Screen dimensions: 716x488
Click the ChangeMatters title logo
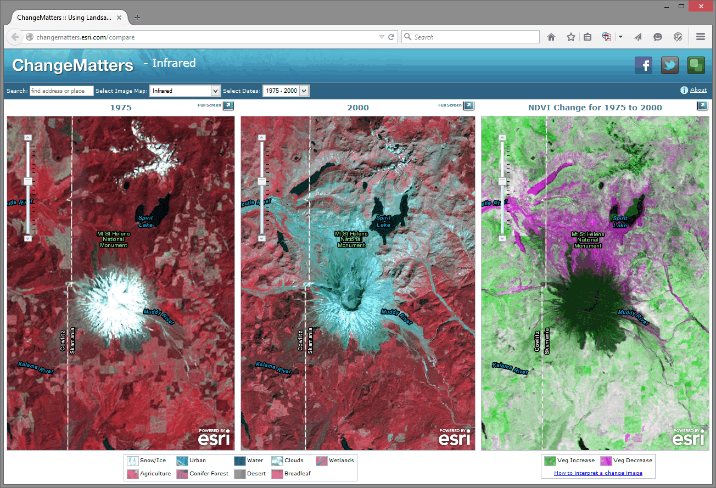[72, 65]
